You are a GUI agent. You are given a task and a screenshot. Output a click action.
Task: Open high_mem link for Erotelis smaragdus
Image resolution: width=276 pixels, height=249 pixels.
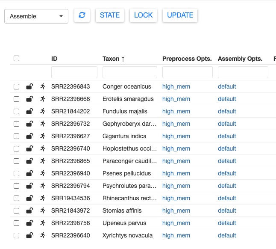click(x=176, y=99)
